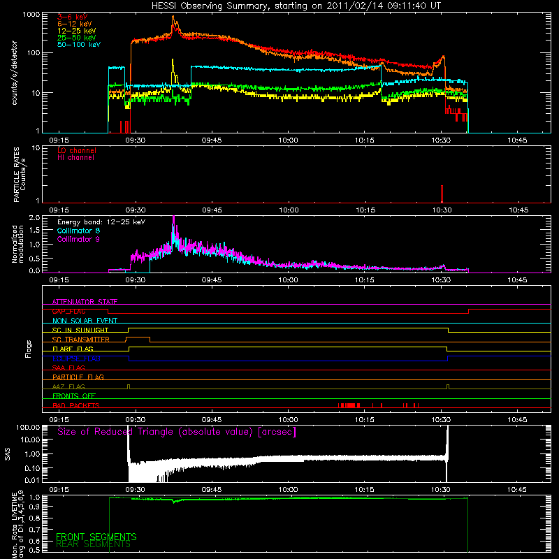Viewport: 559px width, 559px height.
Task: Click the ECLIPSE_FLAG label
Action: click(x=76, y=358)
